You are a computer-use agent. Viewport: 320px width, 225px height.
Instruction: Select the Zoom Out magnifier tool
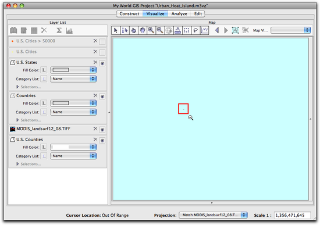(160, 30)
